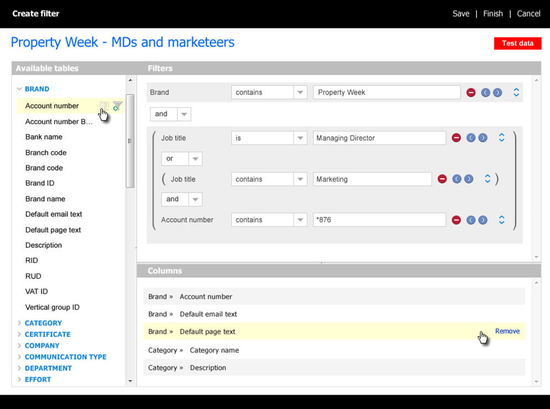The width and height of the screenshot is (550, 409).
Task: Click Finish in the top bar
Action: 493,14
